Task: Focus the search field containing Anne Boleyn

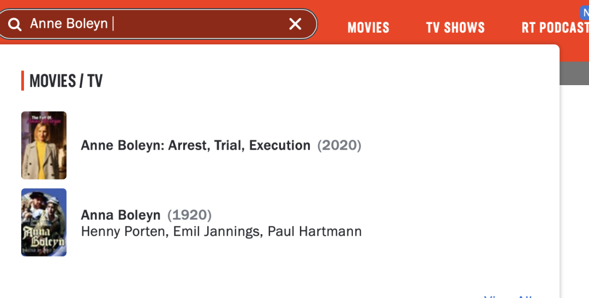Action: [158, 24]
